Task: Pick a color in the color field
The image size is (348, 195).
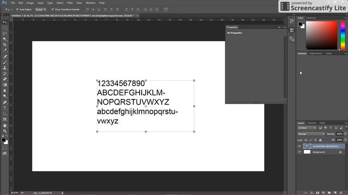Action: coord(321,35)
